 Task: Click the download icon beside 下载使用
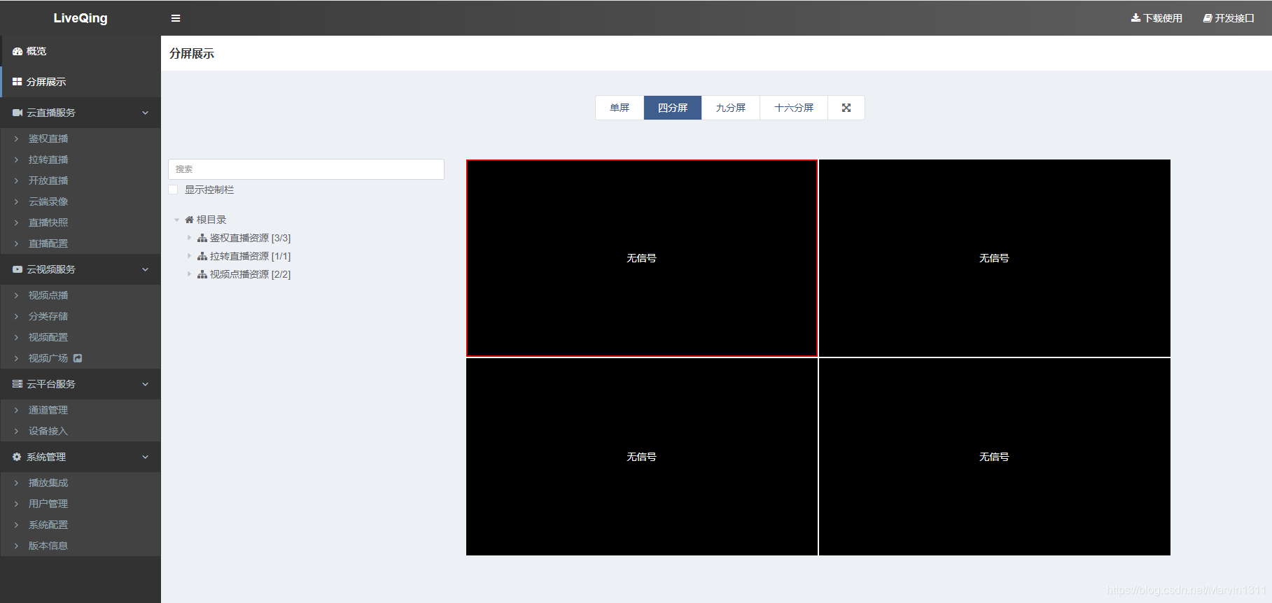(1135, 18)
